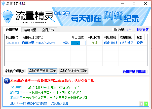Image resolution: width=152 pixels, height=109 pixels.
Task: Open the 空间人气 tab
Action: (48, 30)
